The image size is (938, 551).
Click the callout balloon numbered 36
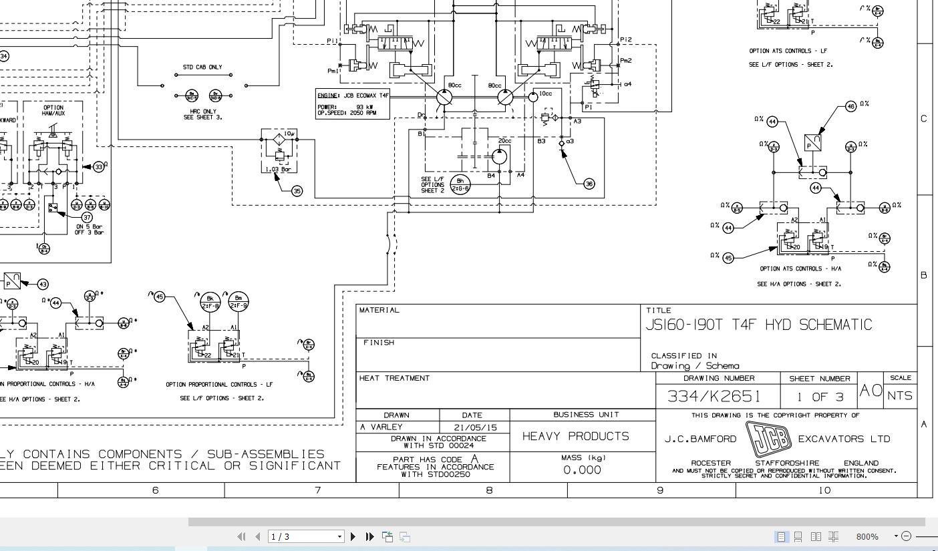point(589,184)
